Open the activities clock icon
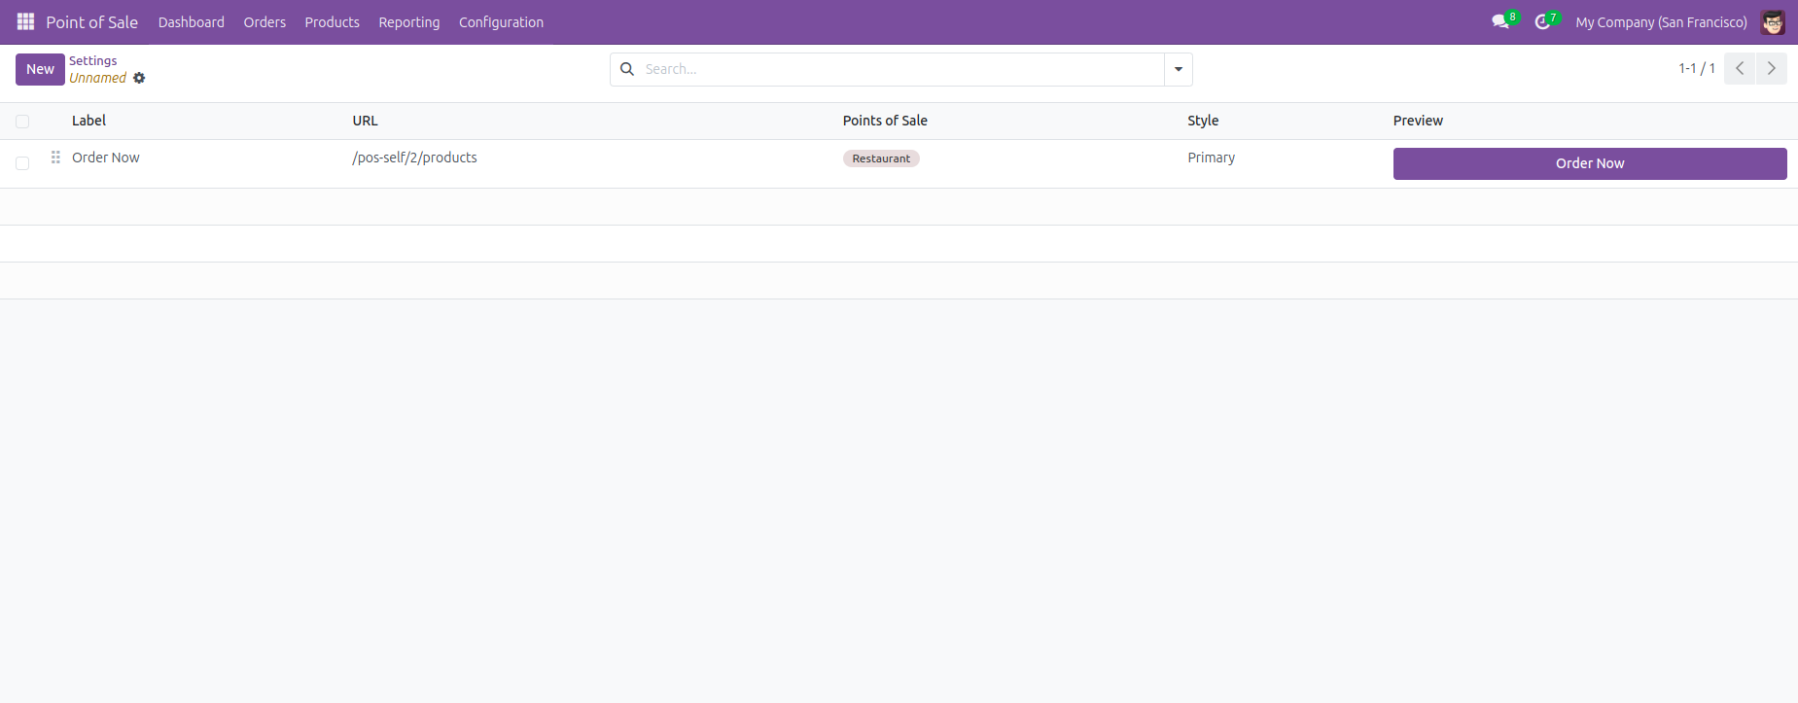This screenshot has height=703, width=1798. 1542,21
